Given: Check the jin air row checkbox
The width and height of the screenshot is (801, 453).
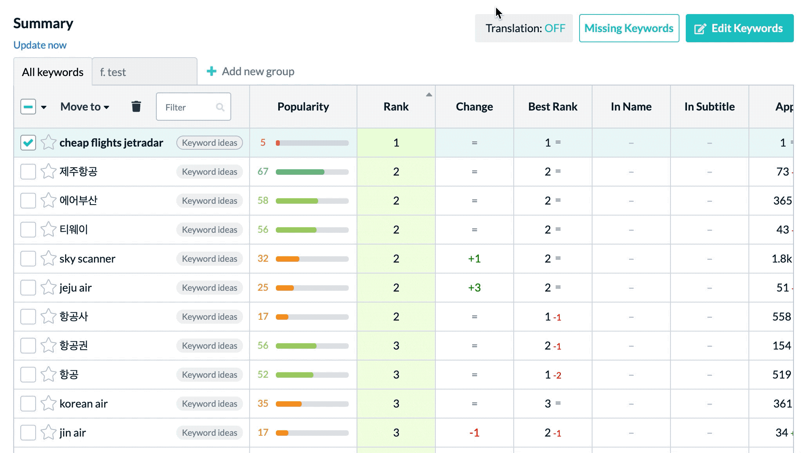Looking at the screenshot, I should pos(28,433).
